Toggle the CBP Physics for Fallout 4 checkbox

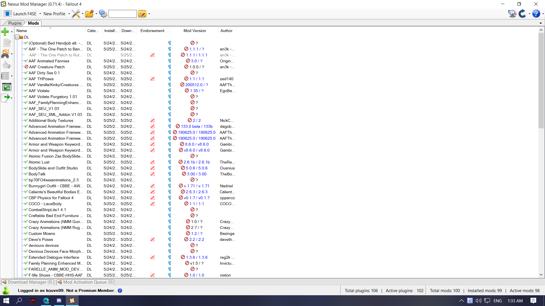point(26,198)
